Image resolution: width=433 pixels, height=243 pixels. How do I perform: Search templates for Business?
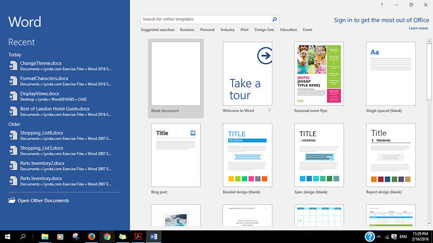click(187, 30)
